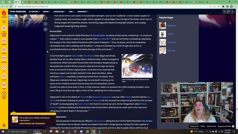Click the Windows taskbar search box

[x=23, y=131]
